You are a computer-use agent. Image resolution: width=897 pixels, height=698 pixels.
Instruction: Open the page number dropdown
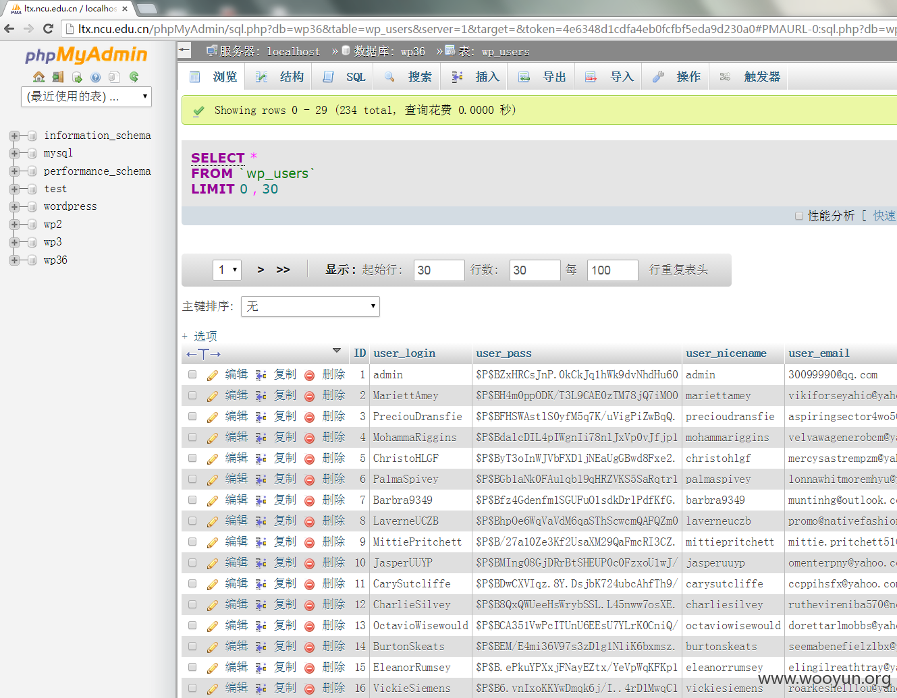(x=227, y=270)
